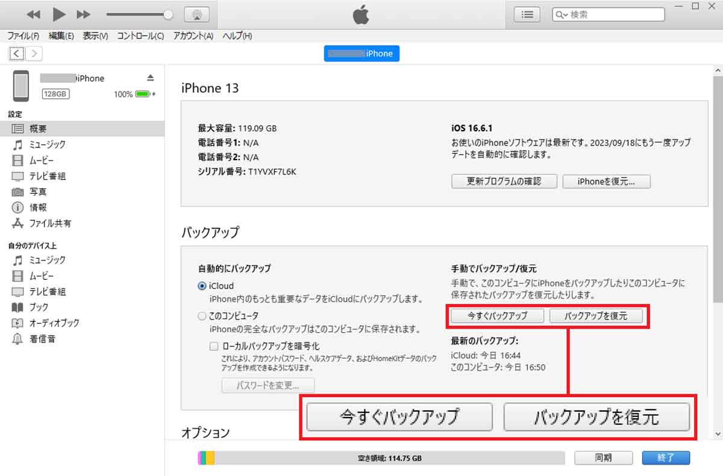Select the iCloud backup radio button

[x=202, y=286]
